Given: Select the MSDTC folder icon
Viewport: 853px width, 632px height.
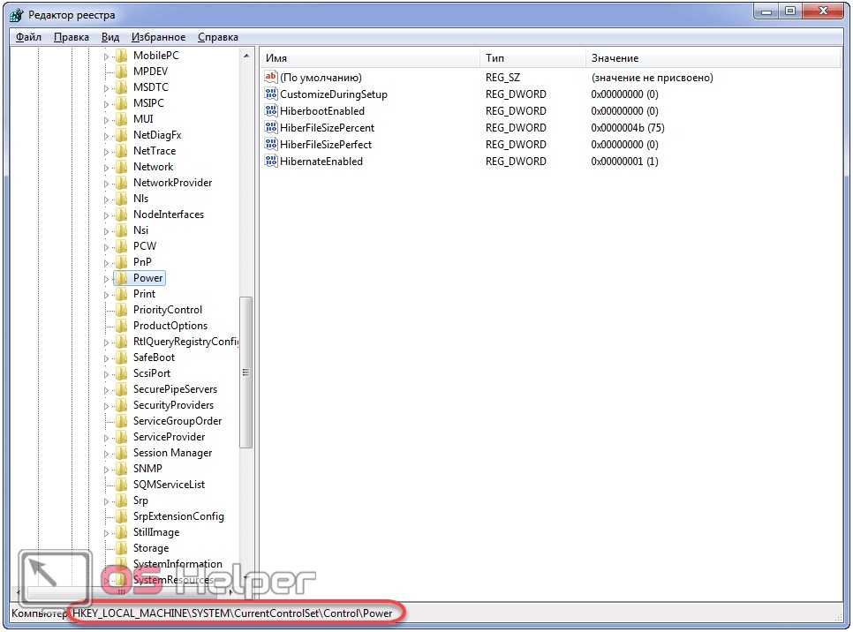Looking at the screenshot, I should (x=122, y=87).
